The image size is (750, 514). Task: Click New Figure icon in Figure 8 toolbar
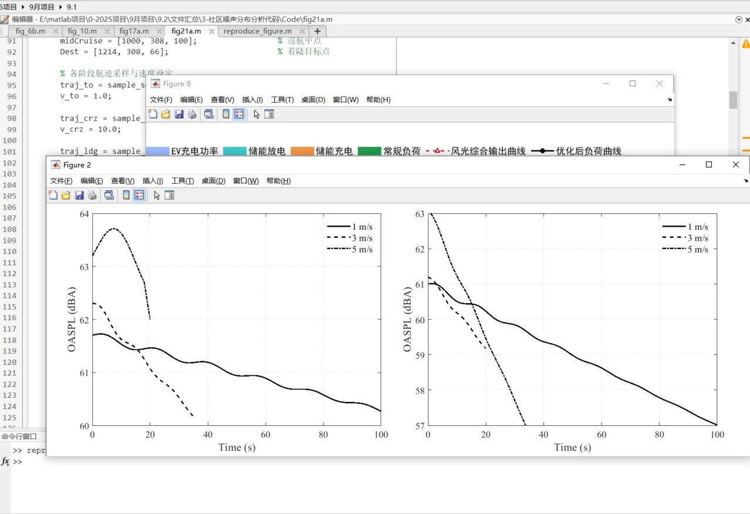pos(153,114)
